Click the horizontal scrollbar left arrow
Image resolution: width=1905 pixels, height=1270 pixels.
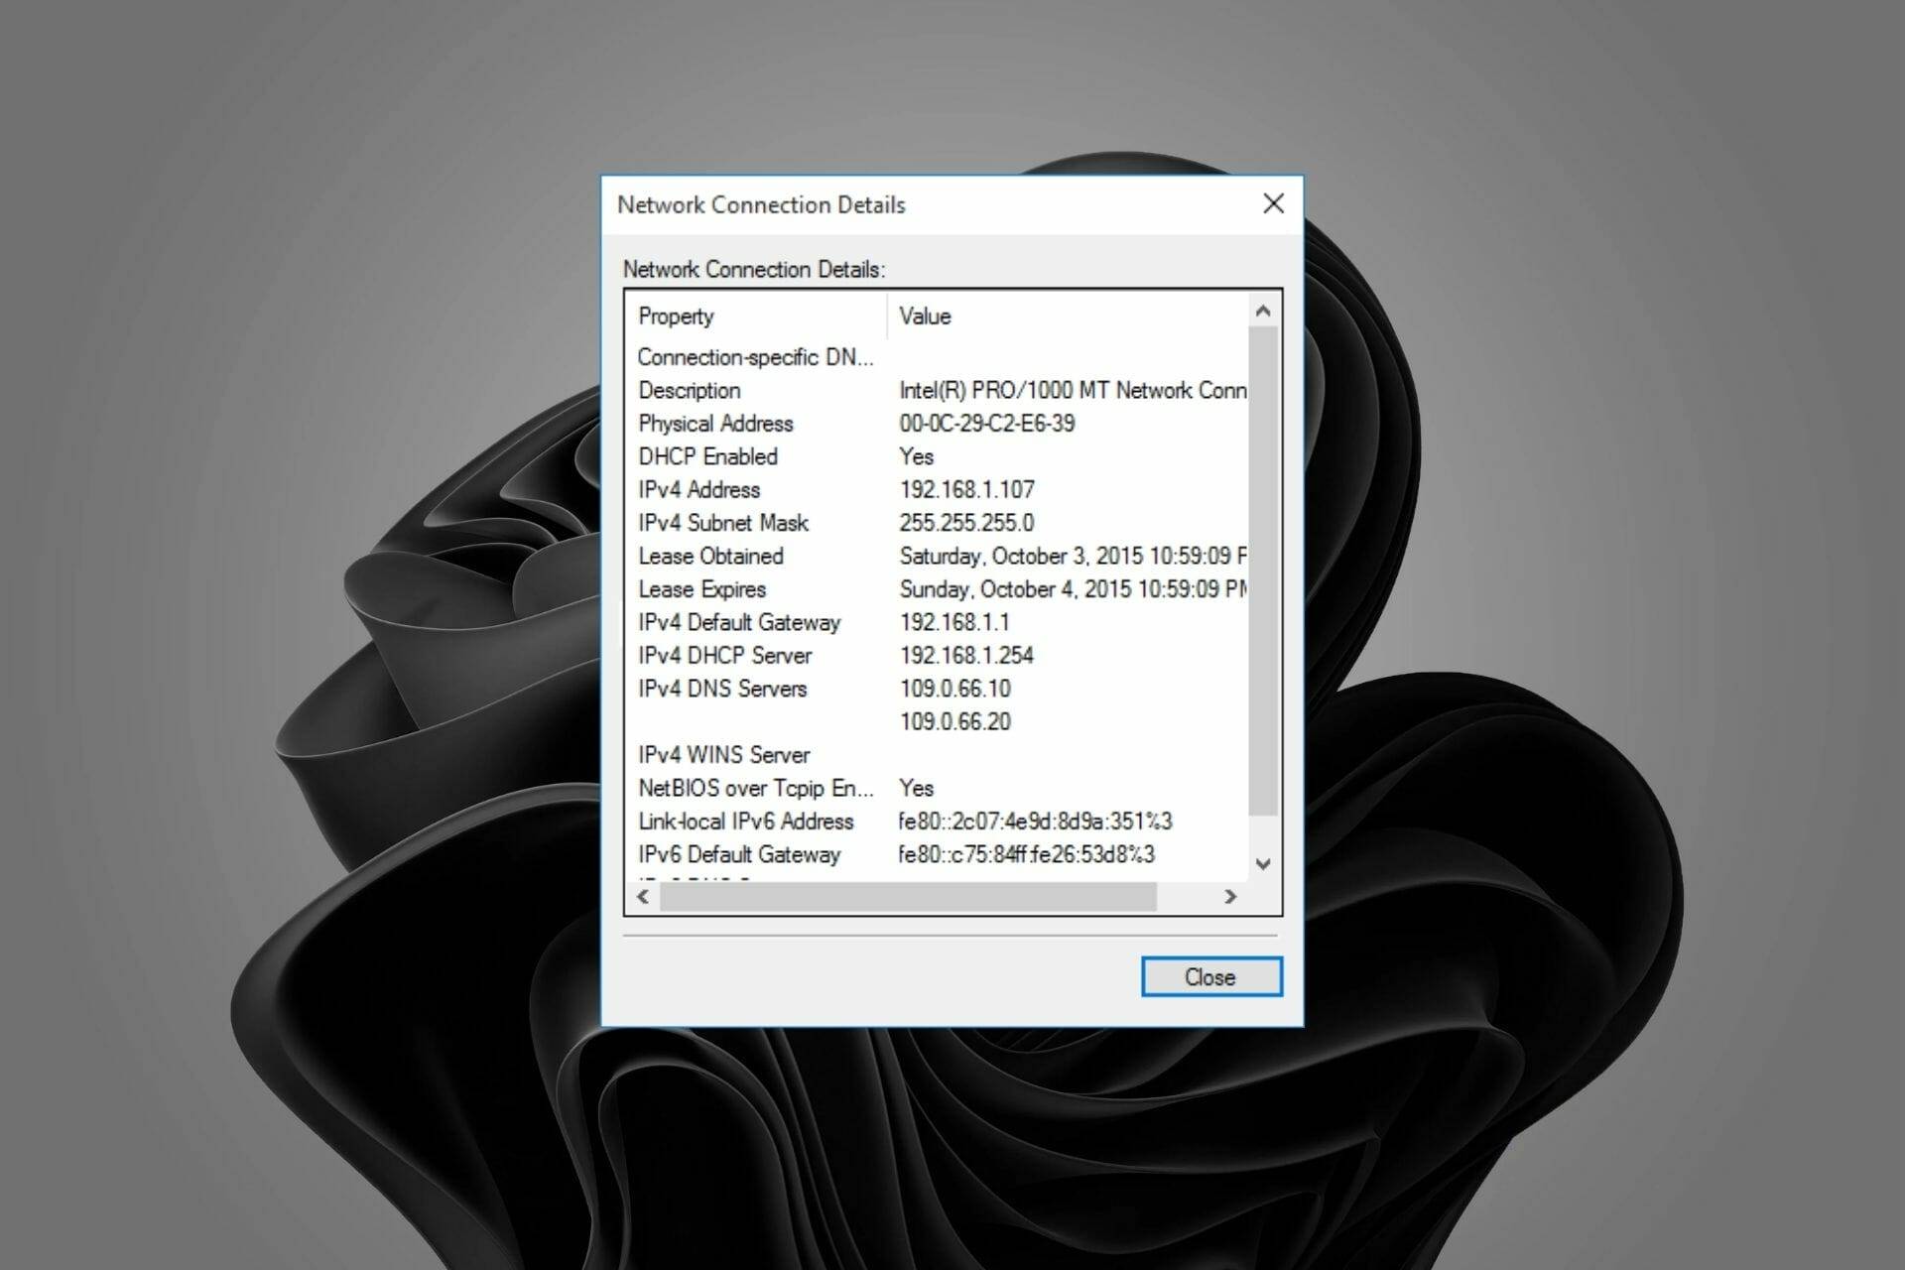[x=643, y=898]
